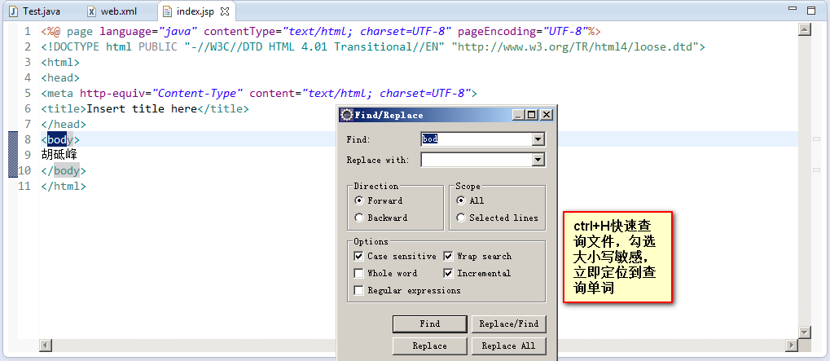Image resolution: width=830 pixels, height=361 pixels.
Task: Maximize the Find/Replace dialog
Action: (532, 115)
